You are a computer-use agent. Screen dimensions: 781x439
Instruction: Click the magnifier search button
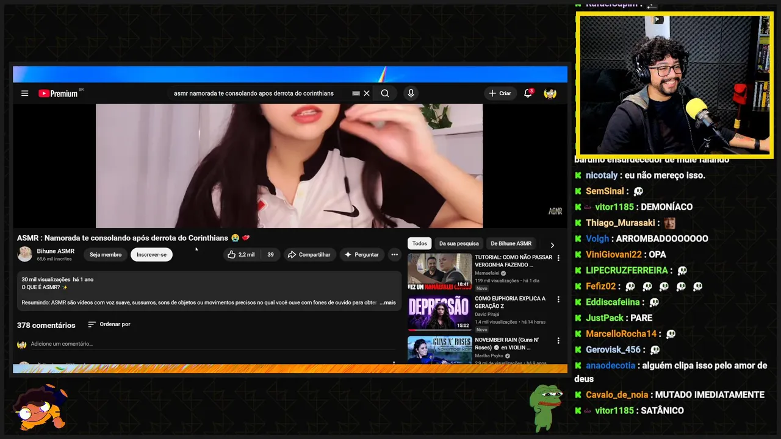(x=385, y=93)
